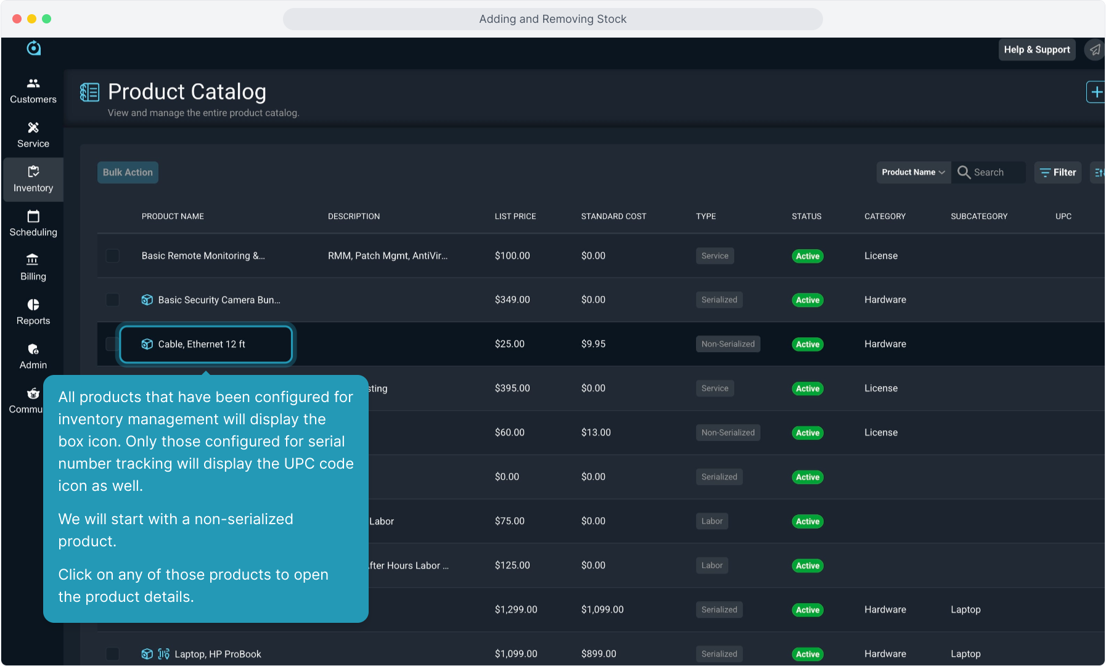Check the Basic Remote Monitoring row checkbox

(x=113, y=256)
